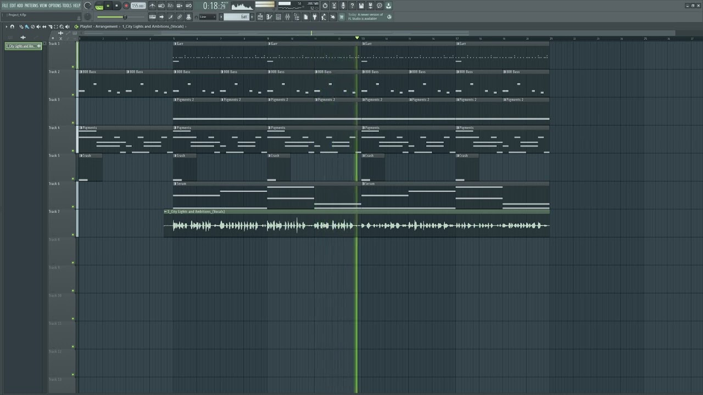Open the Piano roll view icon

point(269,16)
